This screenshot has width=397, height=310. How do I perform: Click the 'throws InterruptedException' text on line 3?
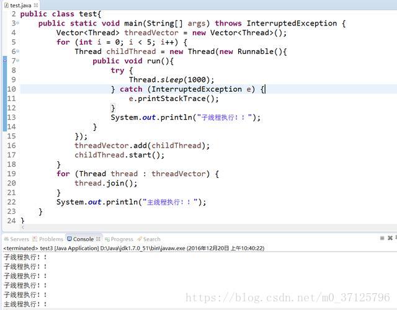coord(276,24)
